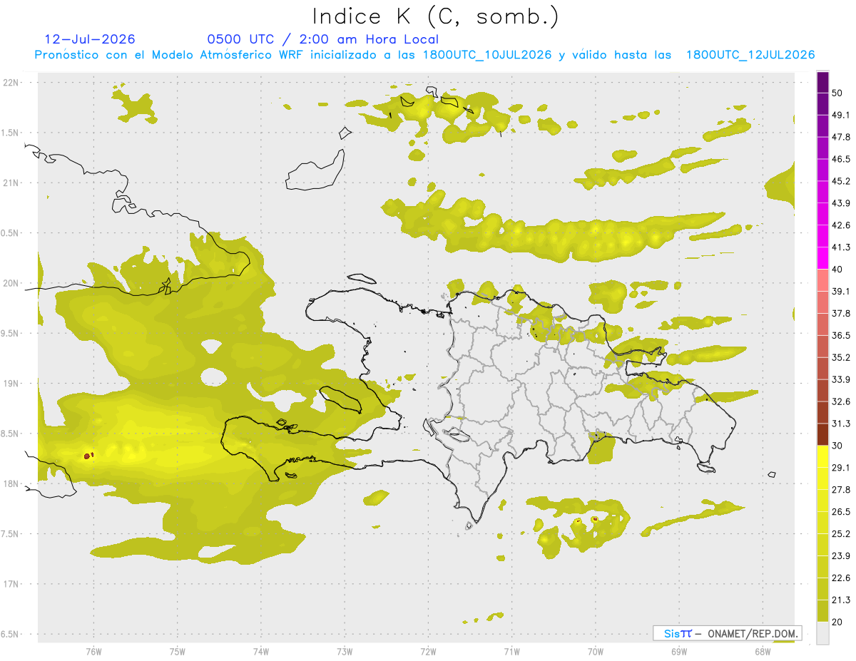The height and width of the screenshot is (661, 856).
Task: Click the small red spot above 70W offshore
Action: [x=595, y=519]
